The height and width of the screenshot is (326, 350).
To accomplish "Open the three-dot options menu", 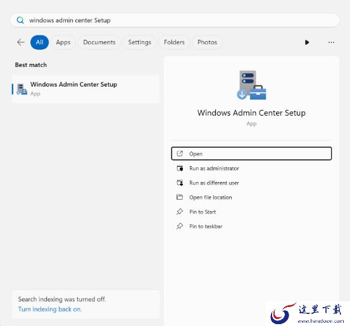I will 331,42.
